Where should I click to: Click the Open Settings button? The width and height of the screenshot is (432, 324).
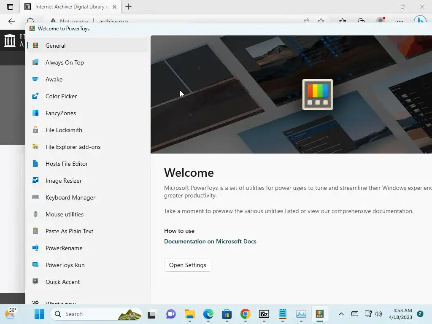coord(188,265)
